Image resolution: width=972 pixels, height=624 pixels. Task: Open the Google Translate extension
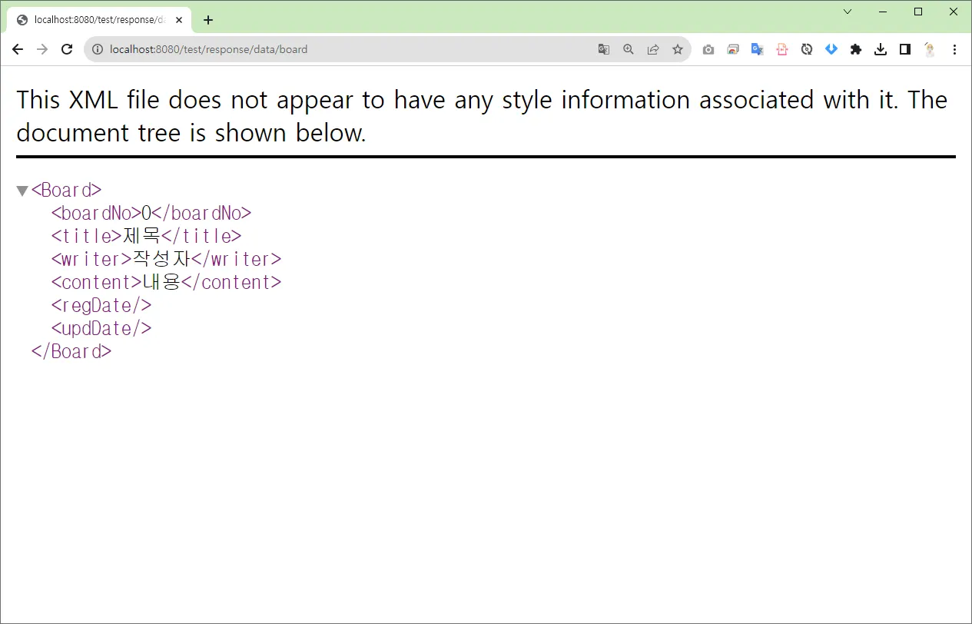[x=758, y=49]
